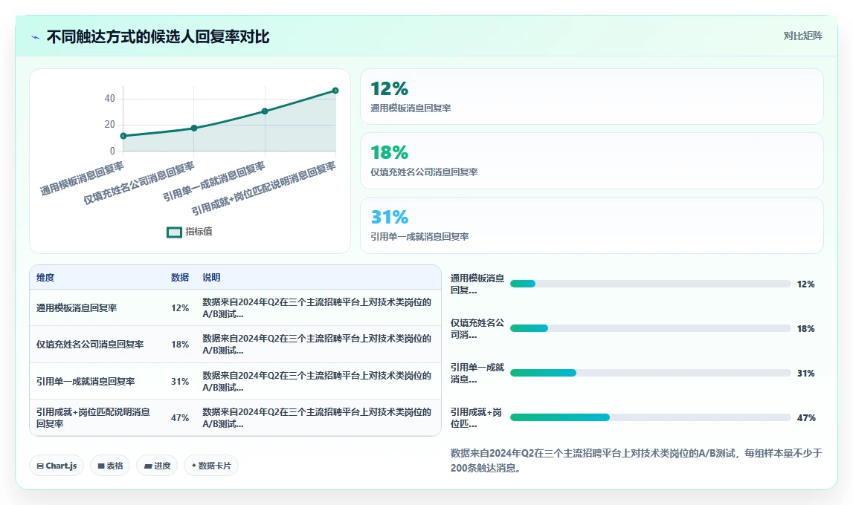Click the description in the 12% table row
The height and width of the screenshot is (505, 853).
click(317, 308)
